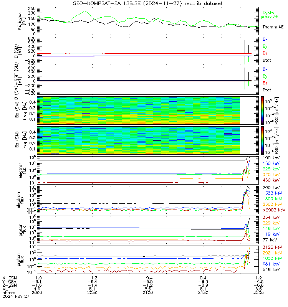The image size is (288, 307).
Task: Click the 'Bx (SM) freq [Hz]' axis label
Action: tap(21, 110)
